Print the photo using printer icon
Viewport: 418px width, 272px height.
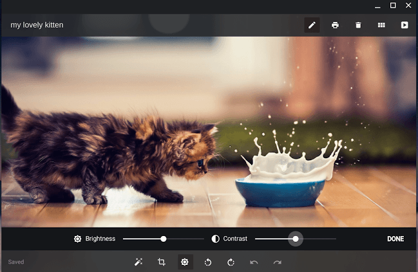335,25
